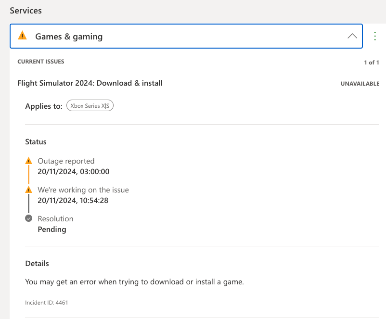
Task: Click the UNAVAILABLE status label
Action: pyautogui.click(x=360, y=84)
